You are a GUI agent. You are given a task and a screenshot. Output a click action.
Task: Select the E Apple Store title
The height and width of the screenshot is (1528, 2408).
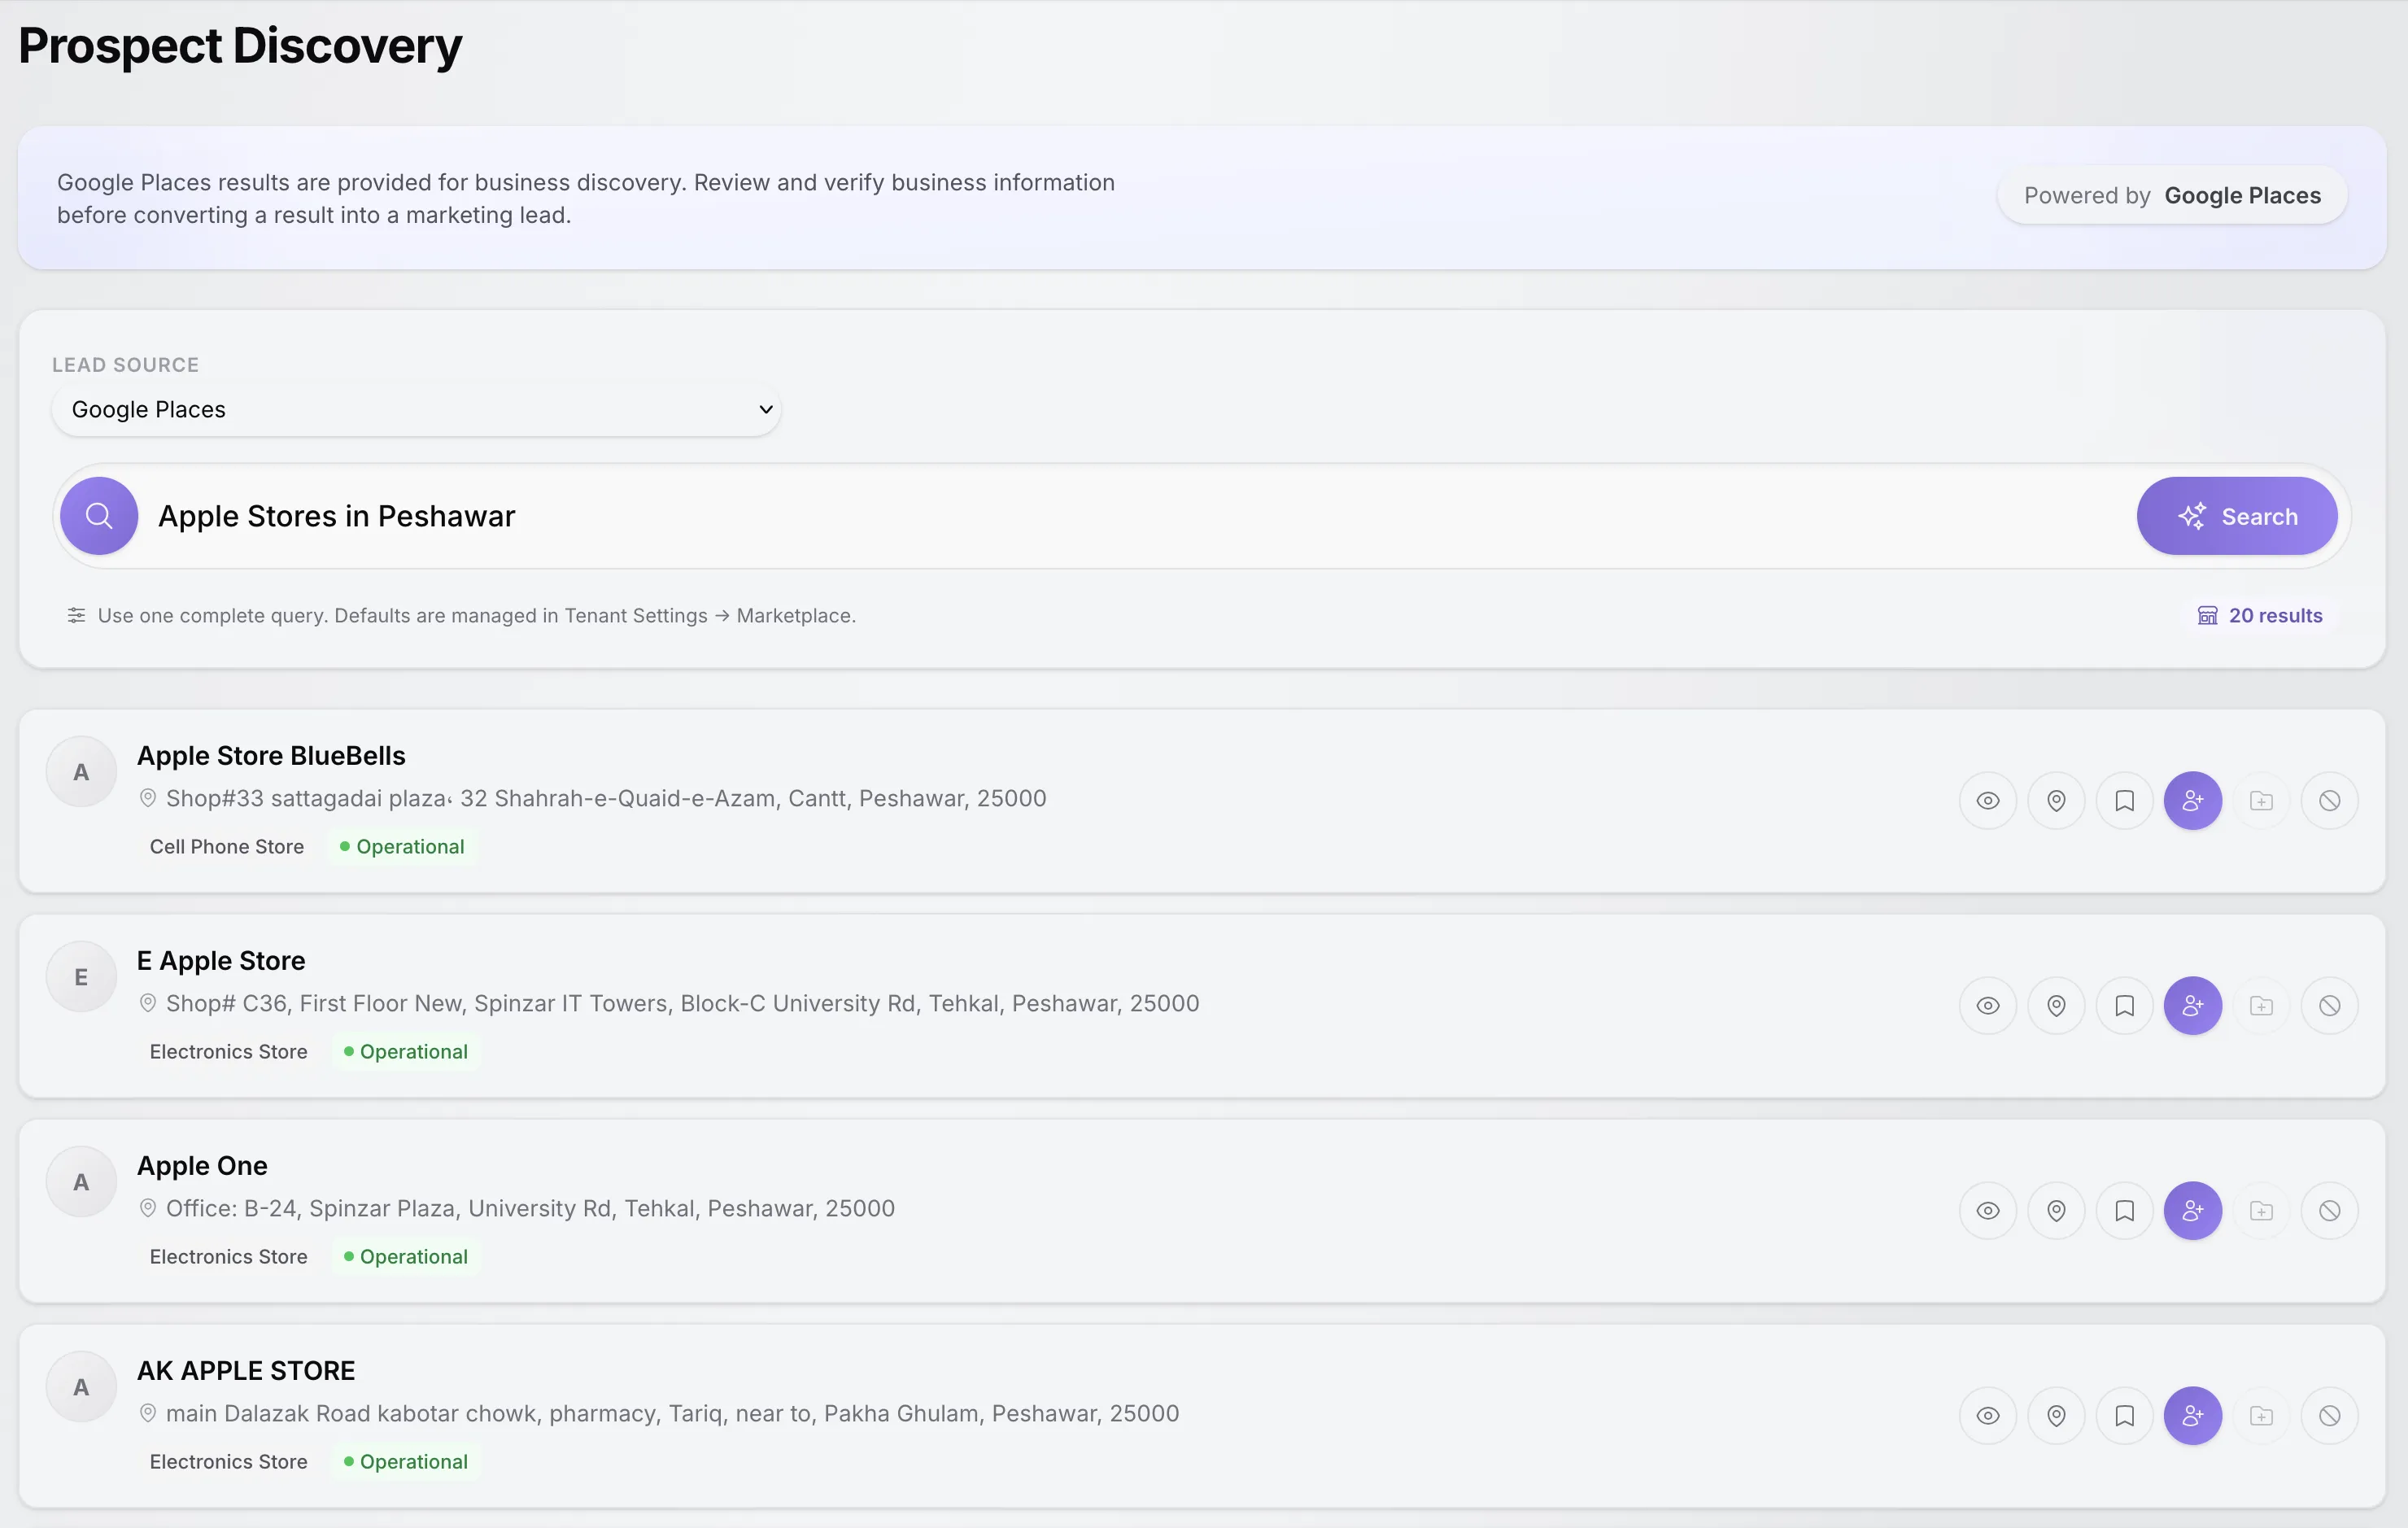(x=221, y=961)
